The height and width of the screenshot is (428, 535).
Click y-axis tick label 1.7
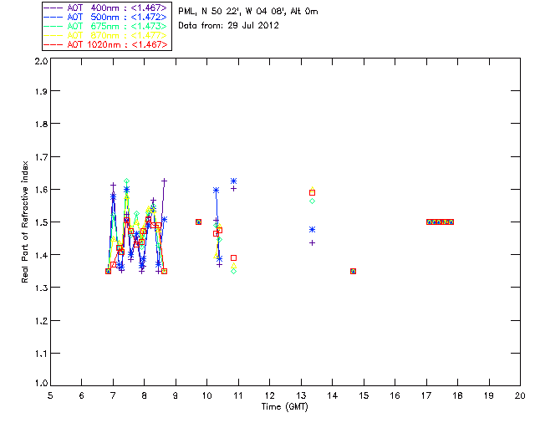pos(41,156)
